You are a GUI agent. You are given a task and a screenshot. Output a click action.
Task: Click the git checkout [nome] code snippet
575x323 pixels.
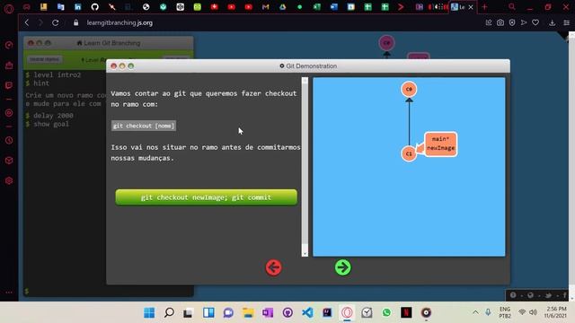[144, 126]
